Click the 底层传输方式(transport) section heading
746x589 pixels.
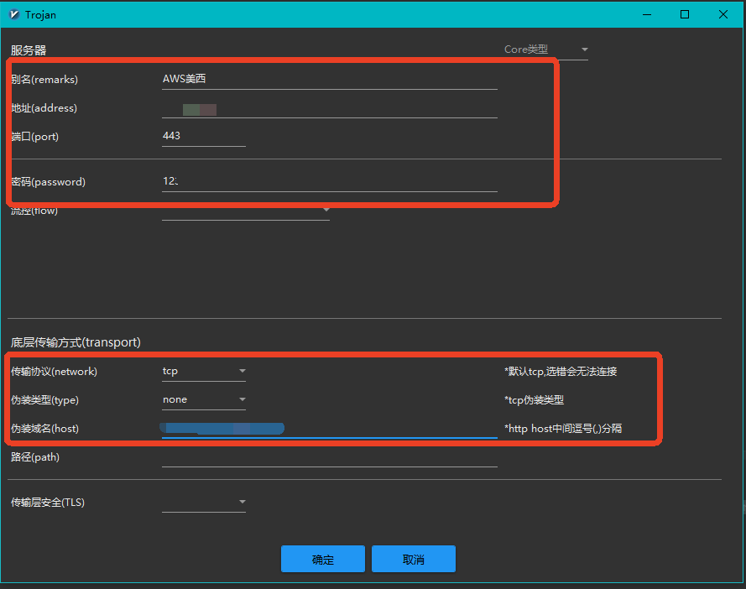pyautogui.click(x=76, y=342)
